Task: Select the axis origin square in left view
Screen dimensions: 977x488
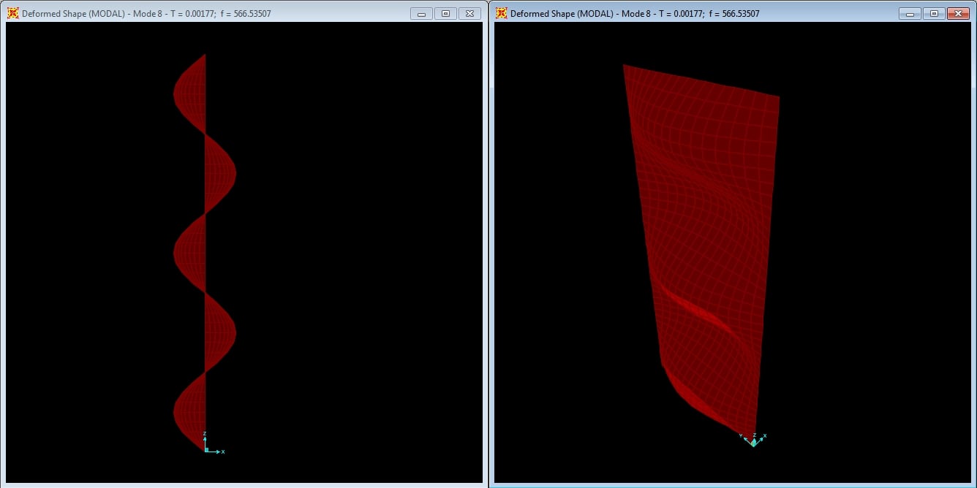Action: 205,451
